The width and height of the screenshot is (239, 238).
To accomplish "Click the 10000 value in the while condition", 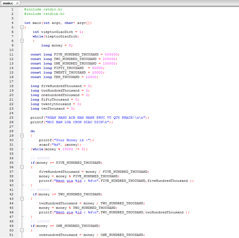I will pyautogui.click(x=68, y=149).
